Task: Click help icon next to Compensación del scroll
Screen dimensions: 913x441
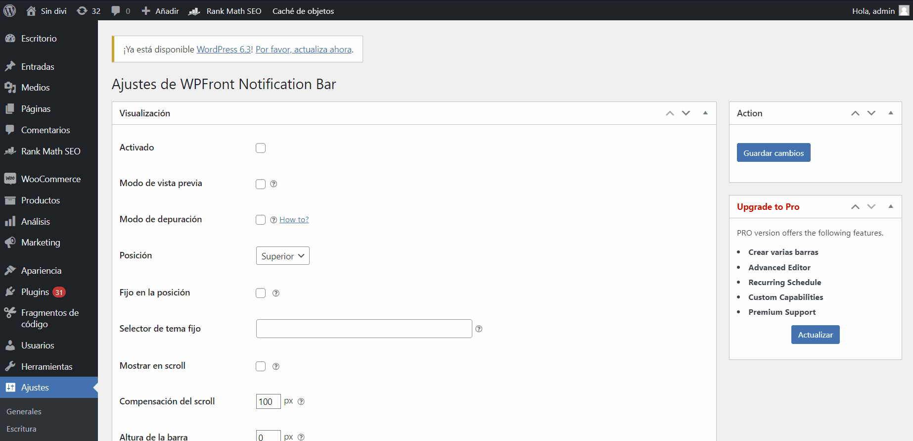Action: [x=301, y=402]
